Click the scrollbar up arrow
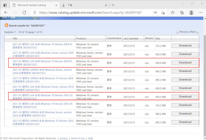The height and width of the screenshot is (140, 206). pyautogui.click(x=205, y=18)
